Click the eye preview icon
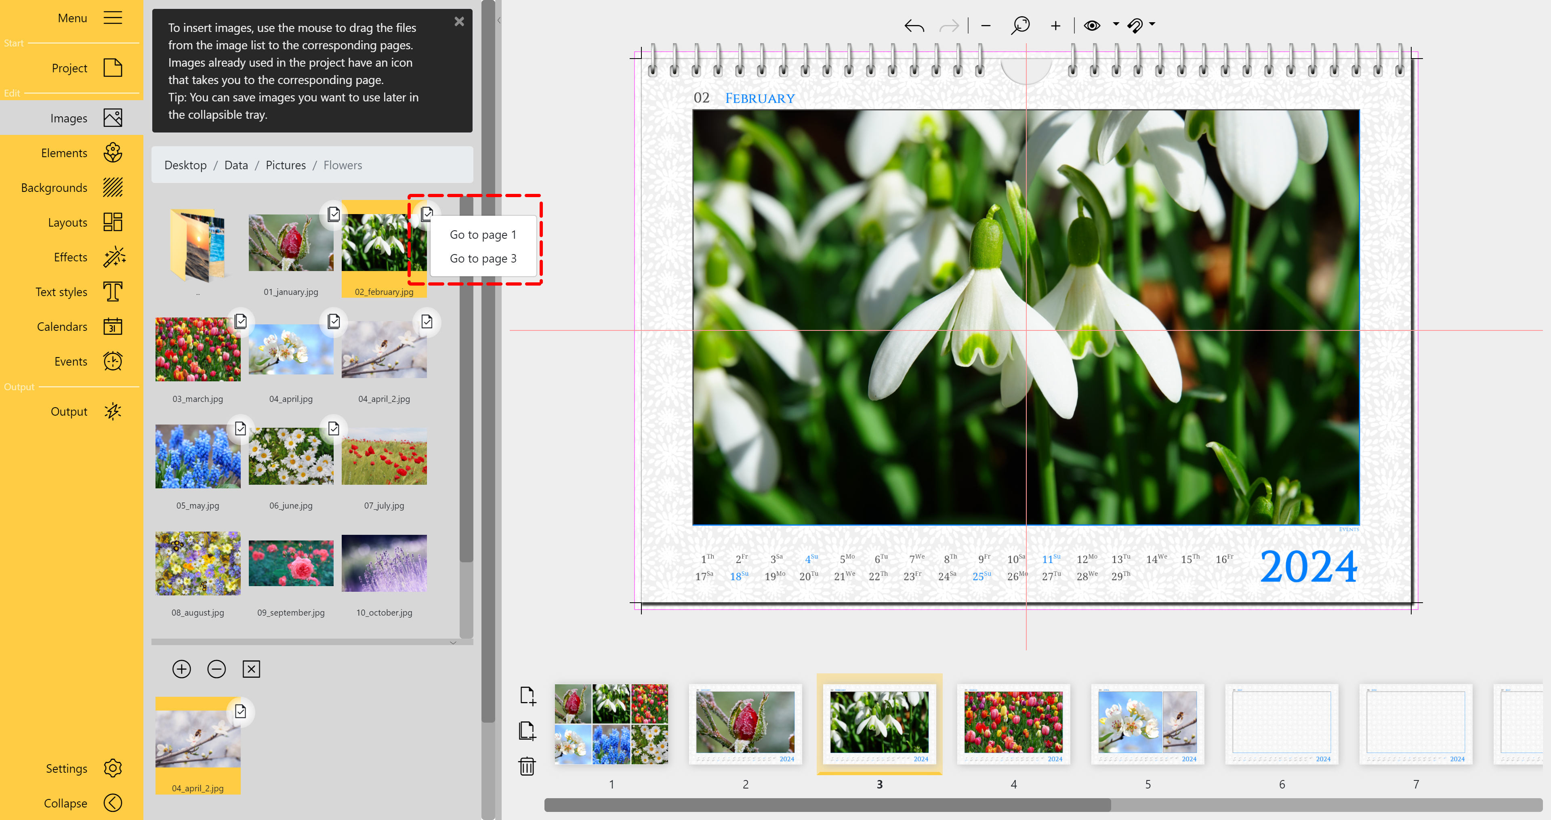 pyautogui.click(x=1092, y=25)
